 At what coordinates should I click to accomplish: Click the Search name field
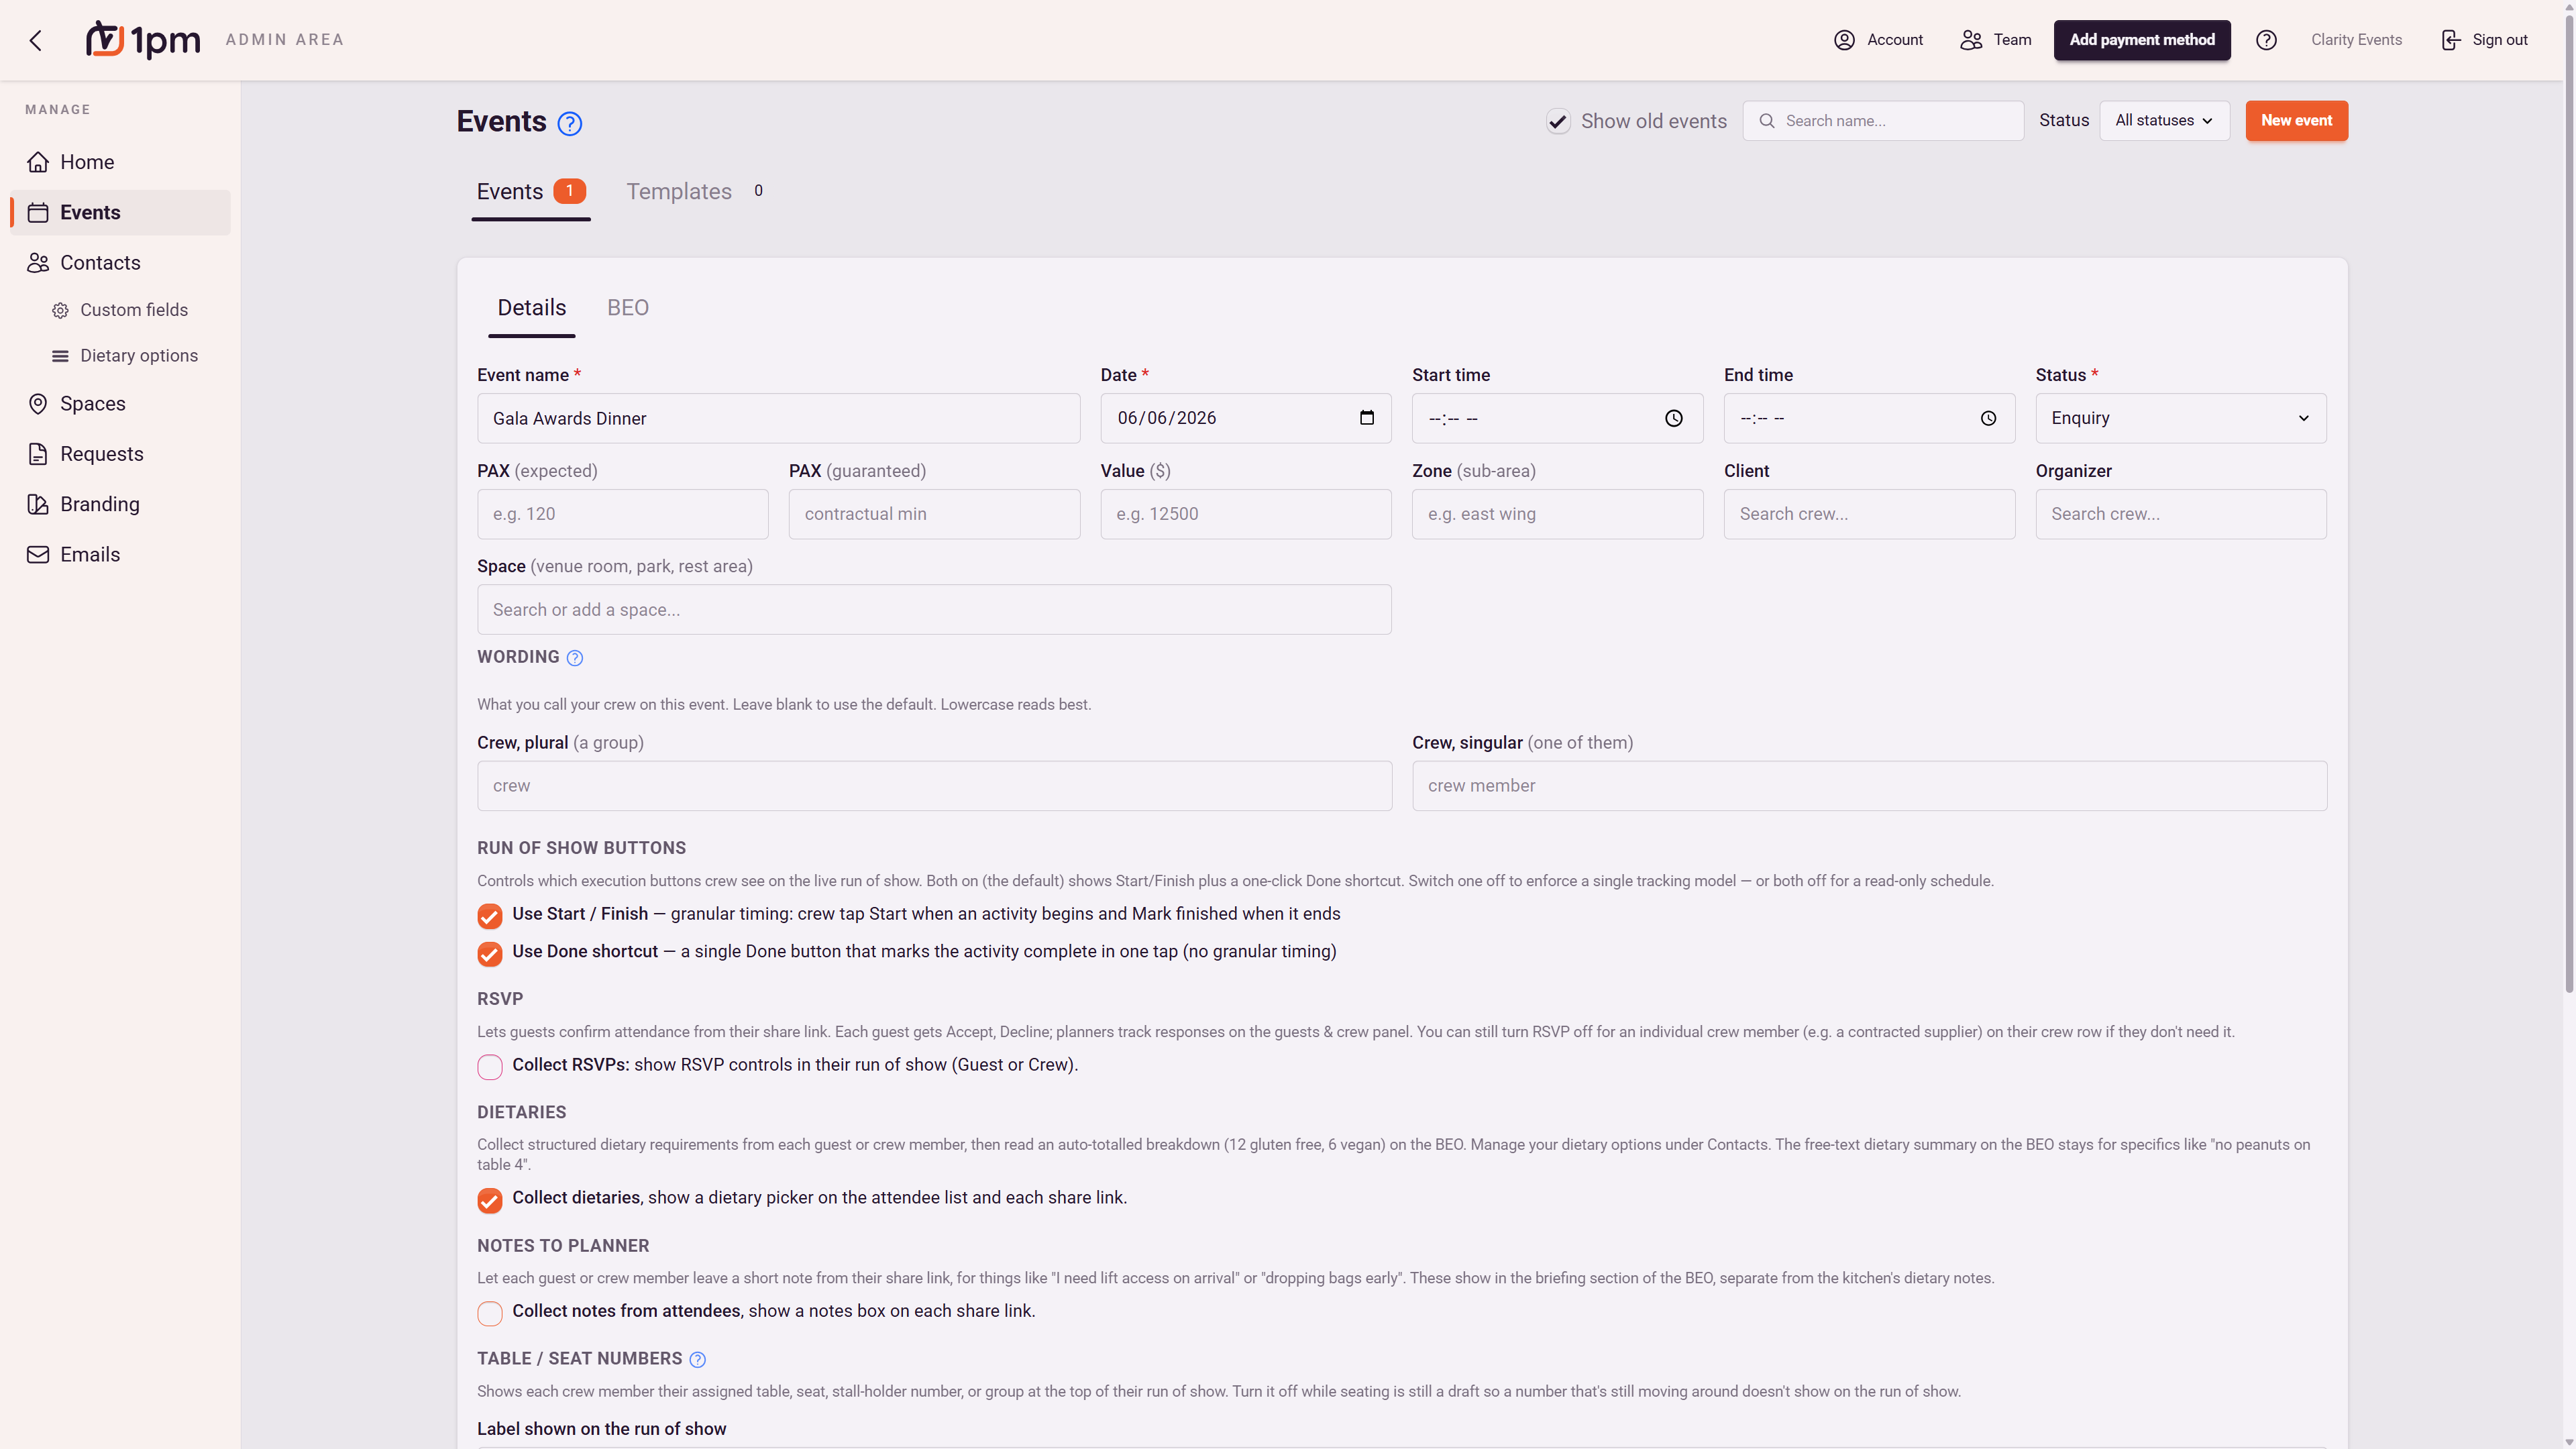(x=1883, y=121)
